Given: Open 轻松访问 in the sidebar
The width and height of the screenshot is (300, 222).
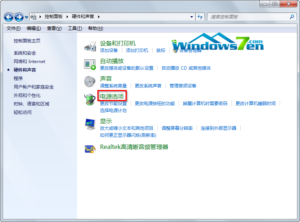Looking at the screenshot, I should click(22, 112).
